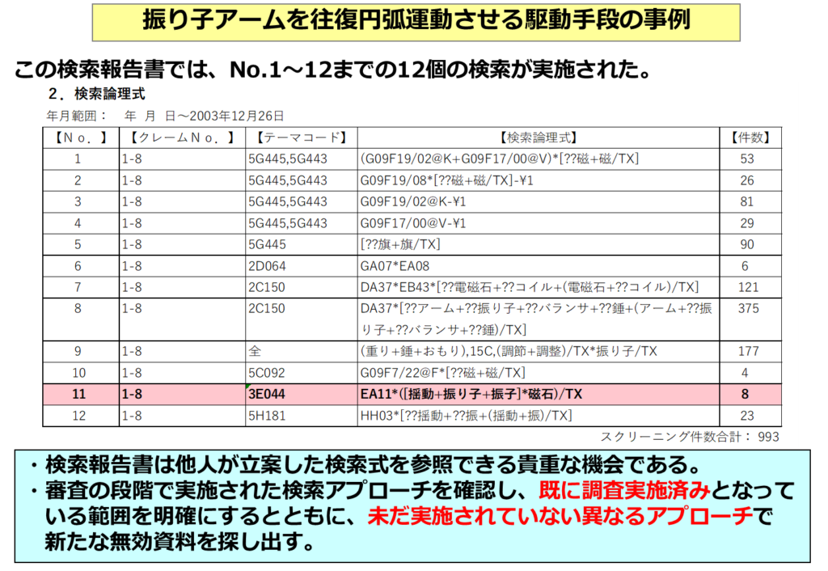Select the 【Ｎｏ.】 column header
This screenshot has height=571, width=828.
(80, 137)
